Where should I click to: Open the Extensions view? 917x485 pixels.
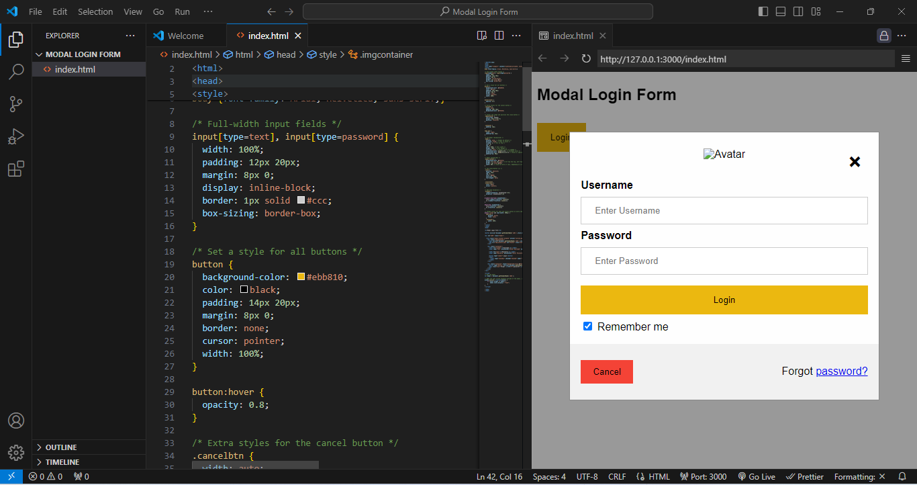[16, 169]
